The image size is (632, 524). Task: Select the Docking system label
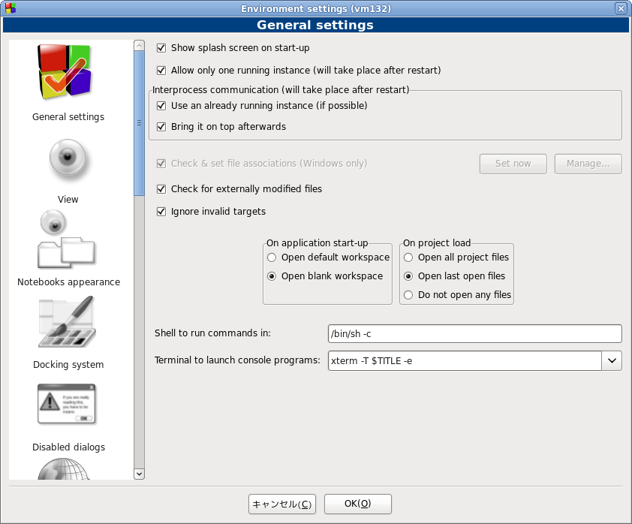coord(68,365)
